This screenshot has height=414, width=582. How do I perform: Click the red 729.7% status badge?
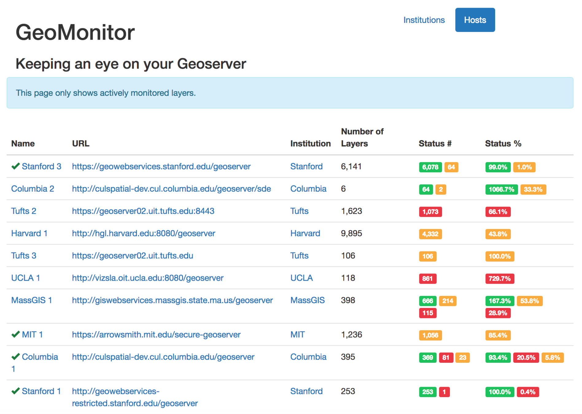(500, 279)
